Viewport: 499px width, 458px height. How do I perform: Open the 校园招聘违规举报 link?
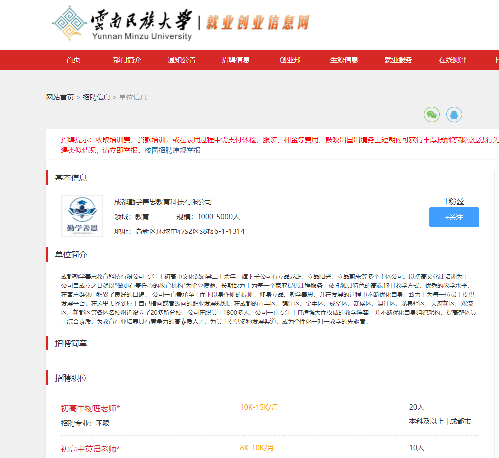(x=173, y=150)
